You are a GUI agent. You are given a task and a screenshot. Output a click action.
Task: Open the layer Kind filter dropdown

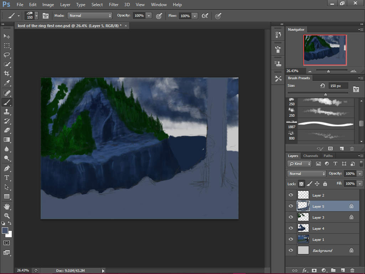click(x=299, y=164)
